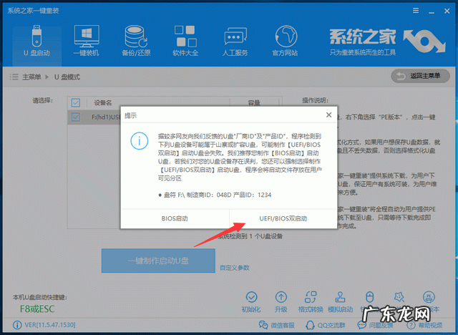Screen dimensions: 458x335
Task: Click 返回主菜单 button
Action: [x=420, y=76]
